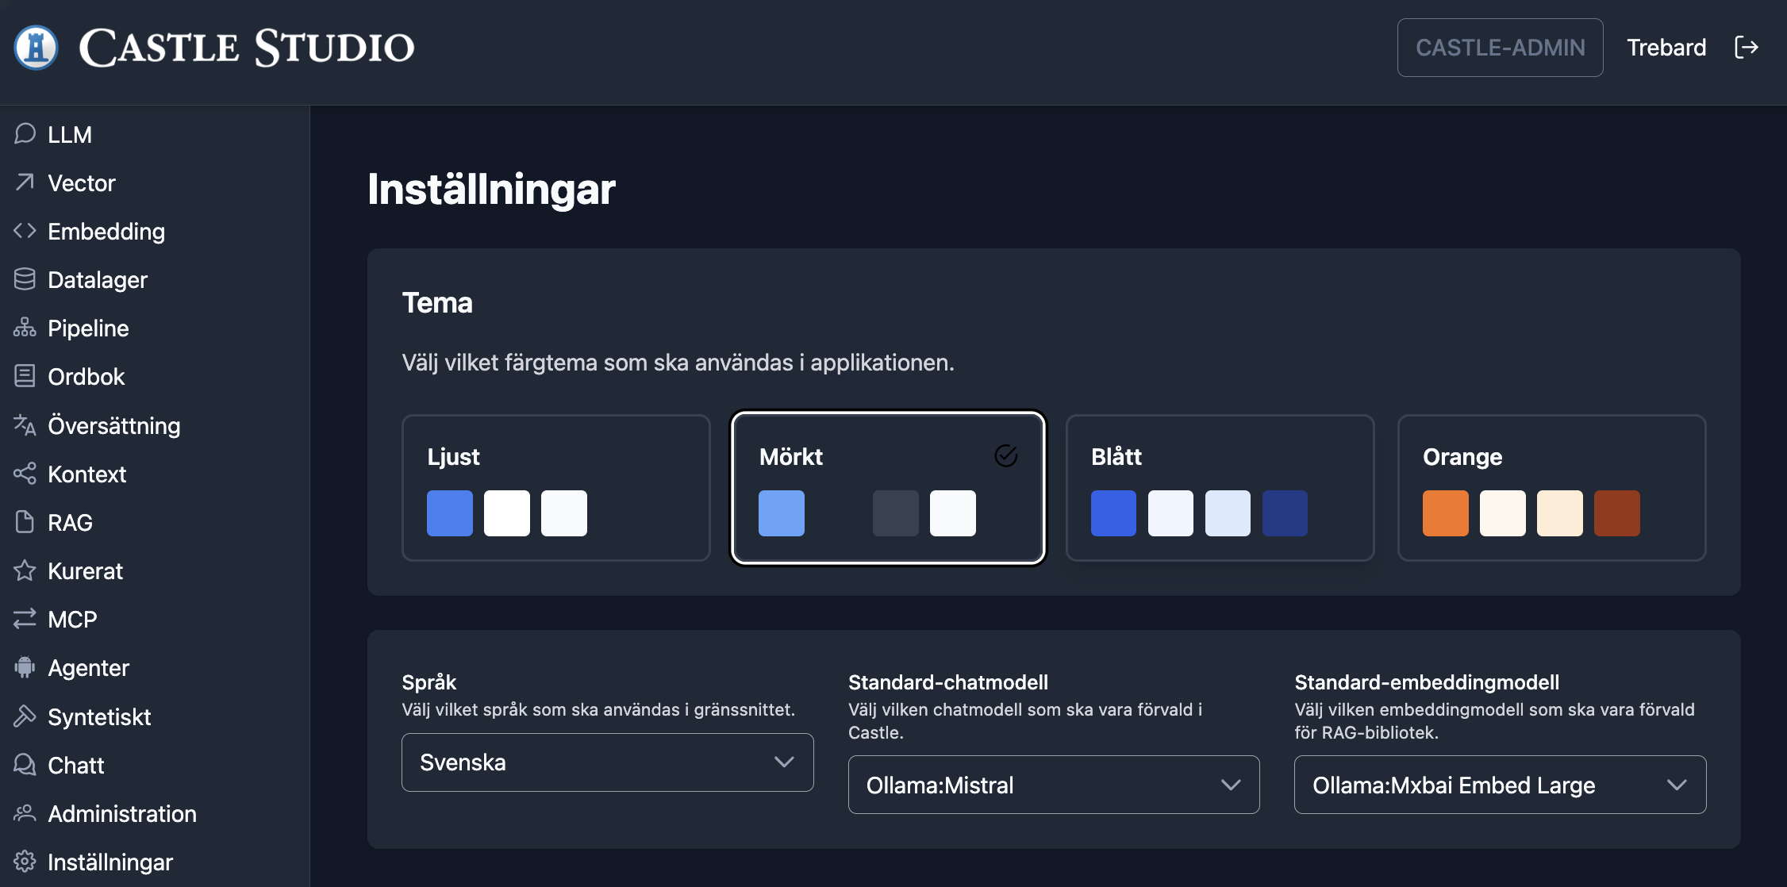The height and width of the screenshot is (887, 1787).
Task: Open the Pipeline sidebar icon
Action: point(25,328)
